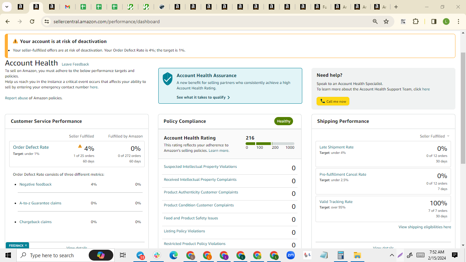466x262 pixels.
Task: Open the touch keyboard tray icon
Action: [x=420, y=255]
